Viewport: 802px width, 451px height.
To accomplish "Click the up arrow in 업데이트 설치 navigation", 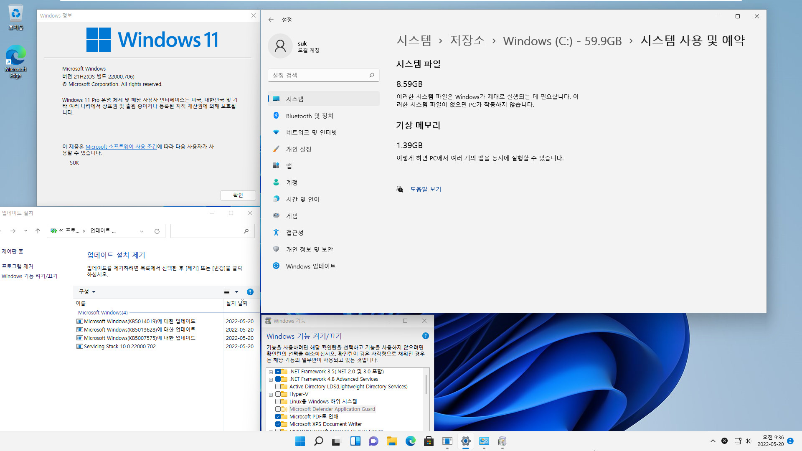I will [x=38, y=231].
